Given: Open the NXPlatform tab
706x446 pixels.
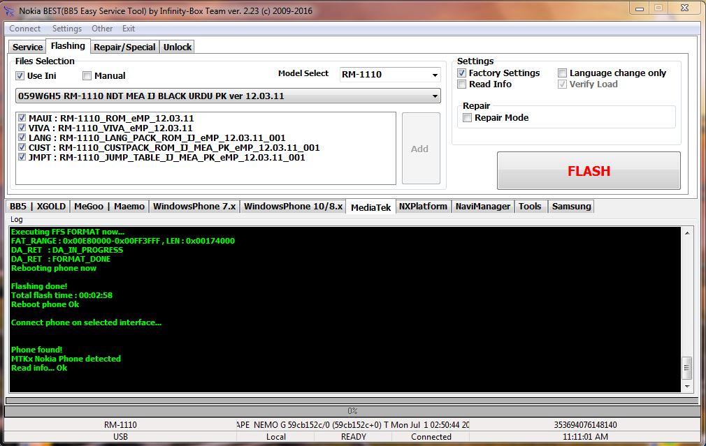Looking at the screenshot, I should (x=423, y=207).
